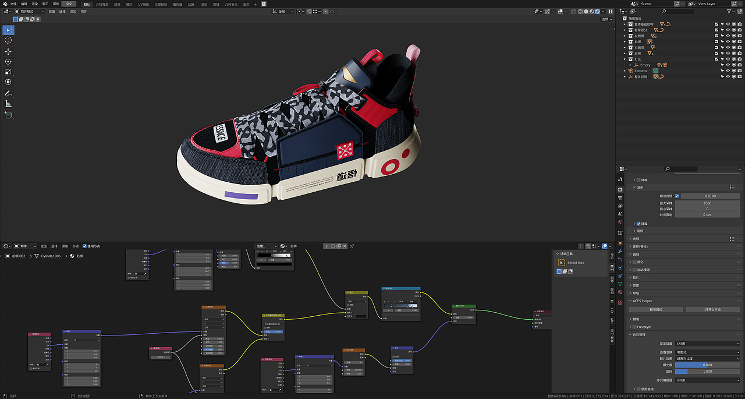Hide the Camera object with eye icon
The height and width of the screenshot is (399, 745).
(x=728, y=71)
